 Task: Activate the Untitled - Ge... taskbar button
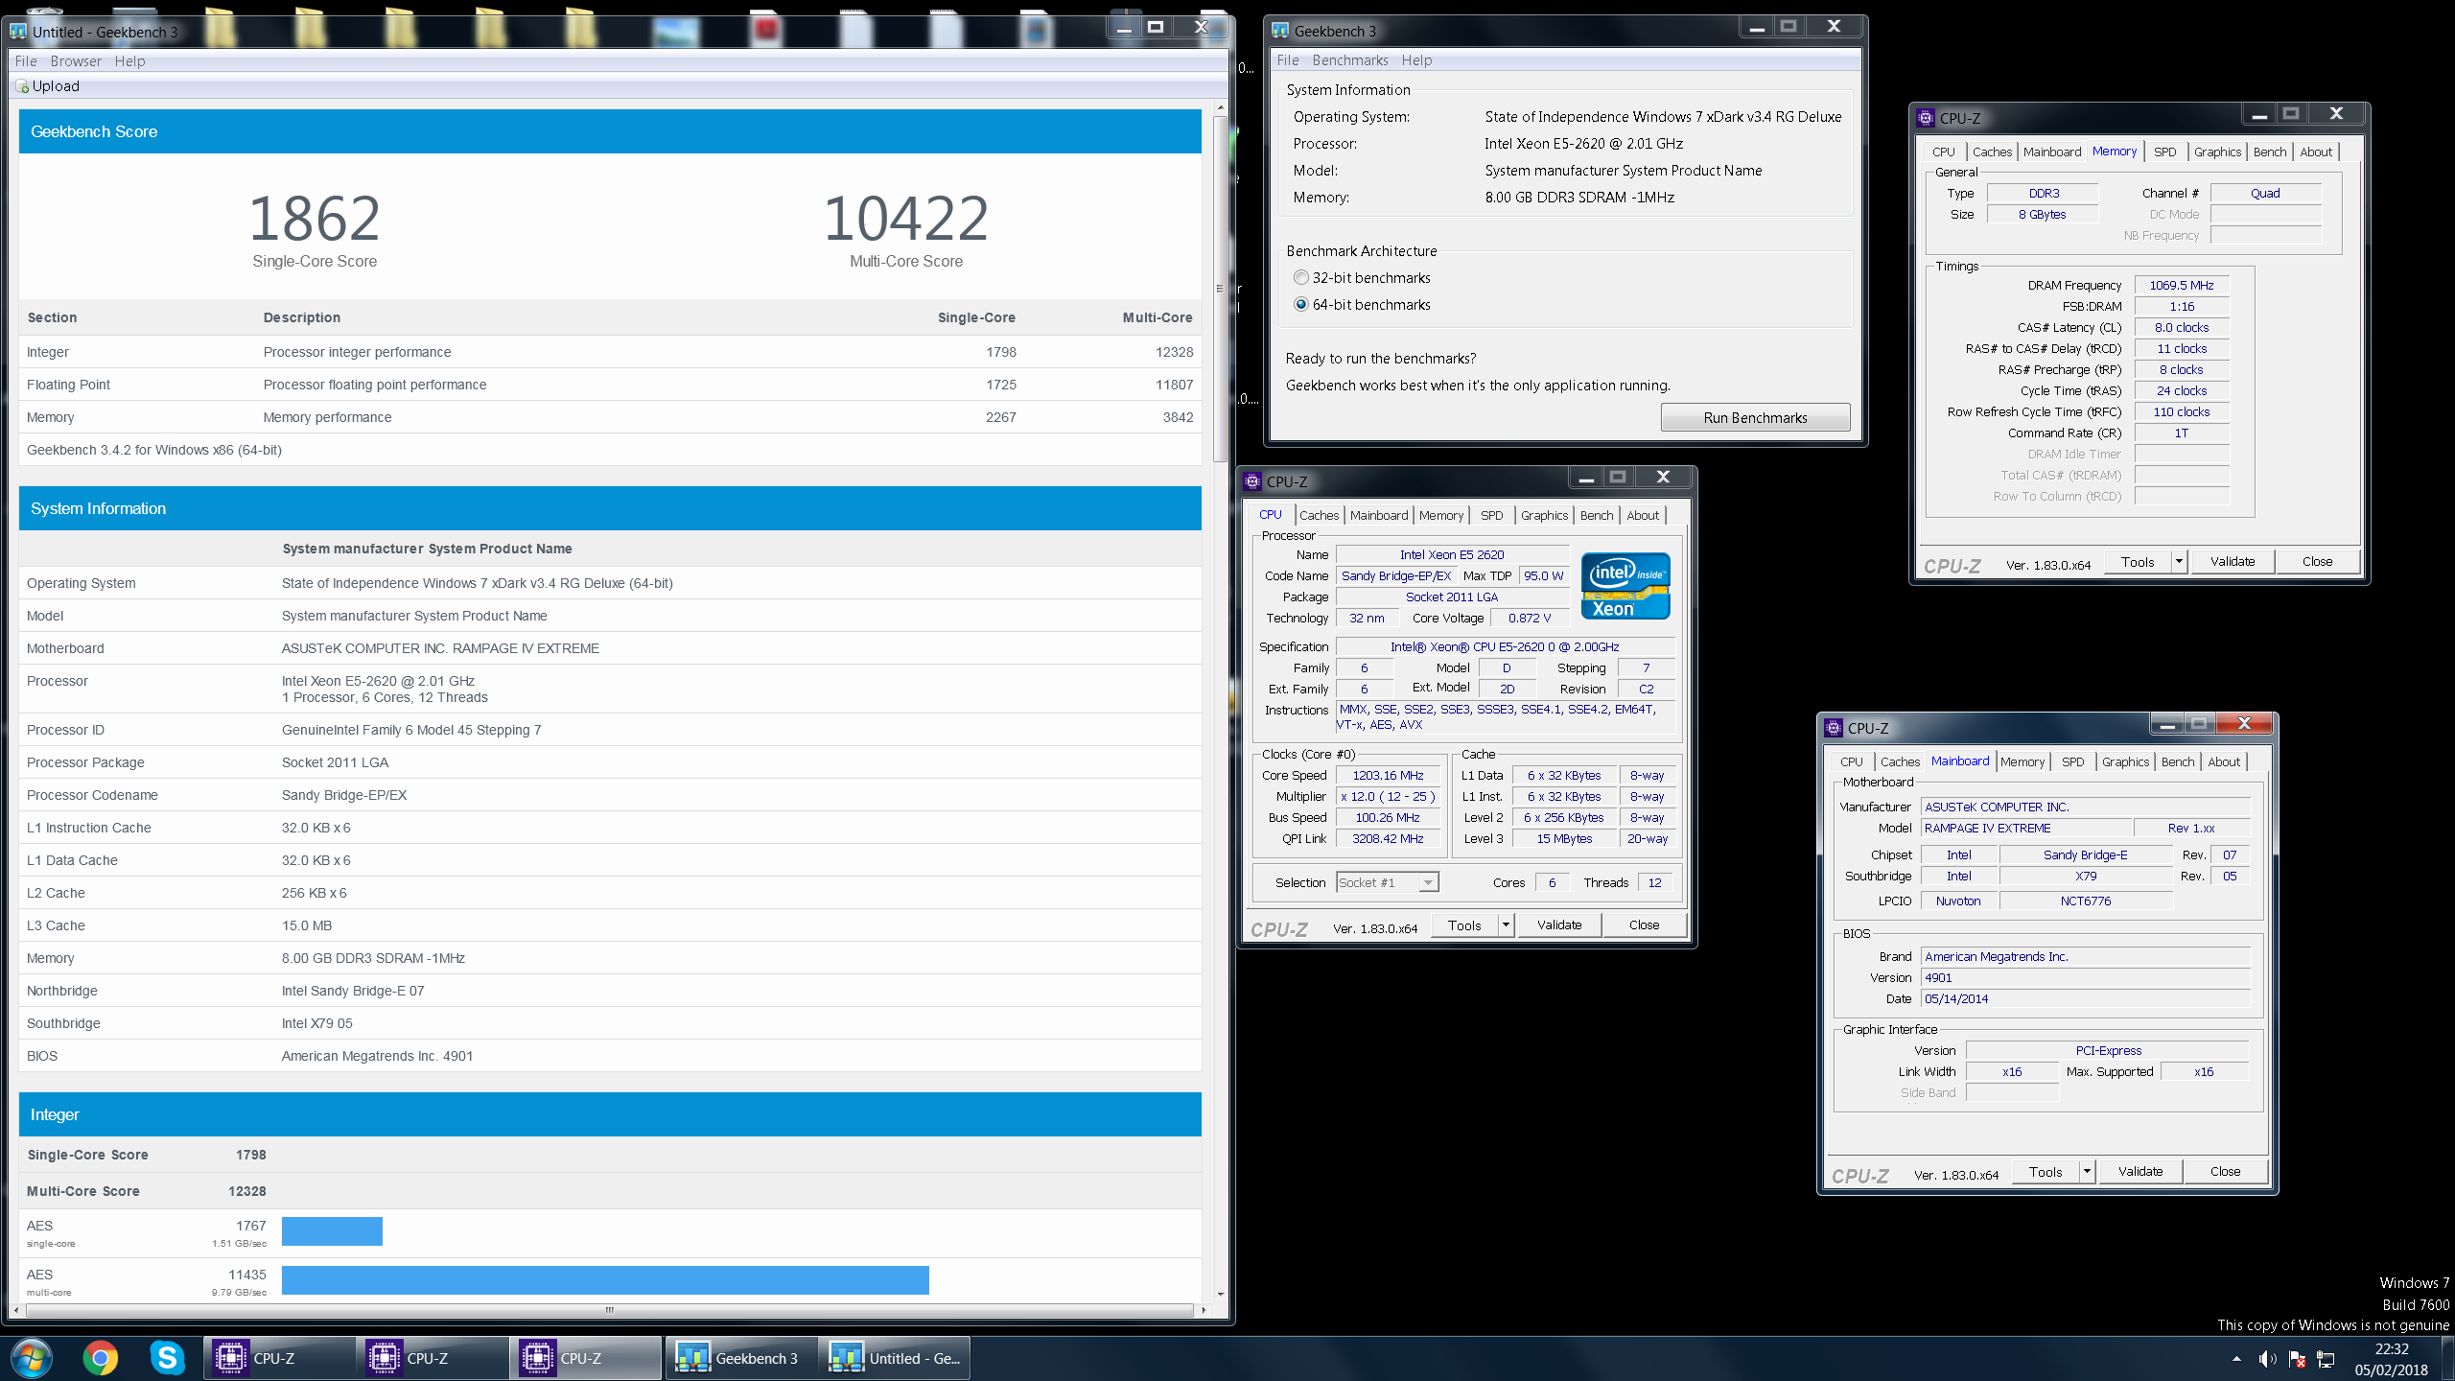[894, 1358]
